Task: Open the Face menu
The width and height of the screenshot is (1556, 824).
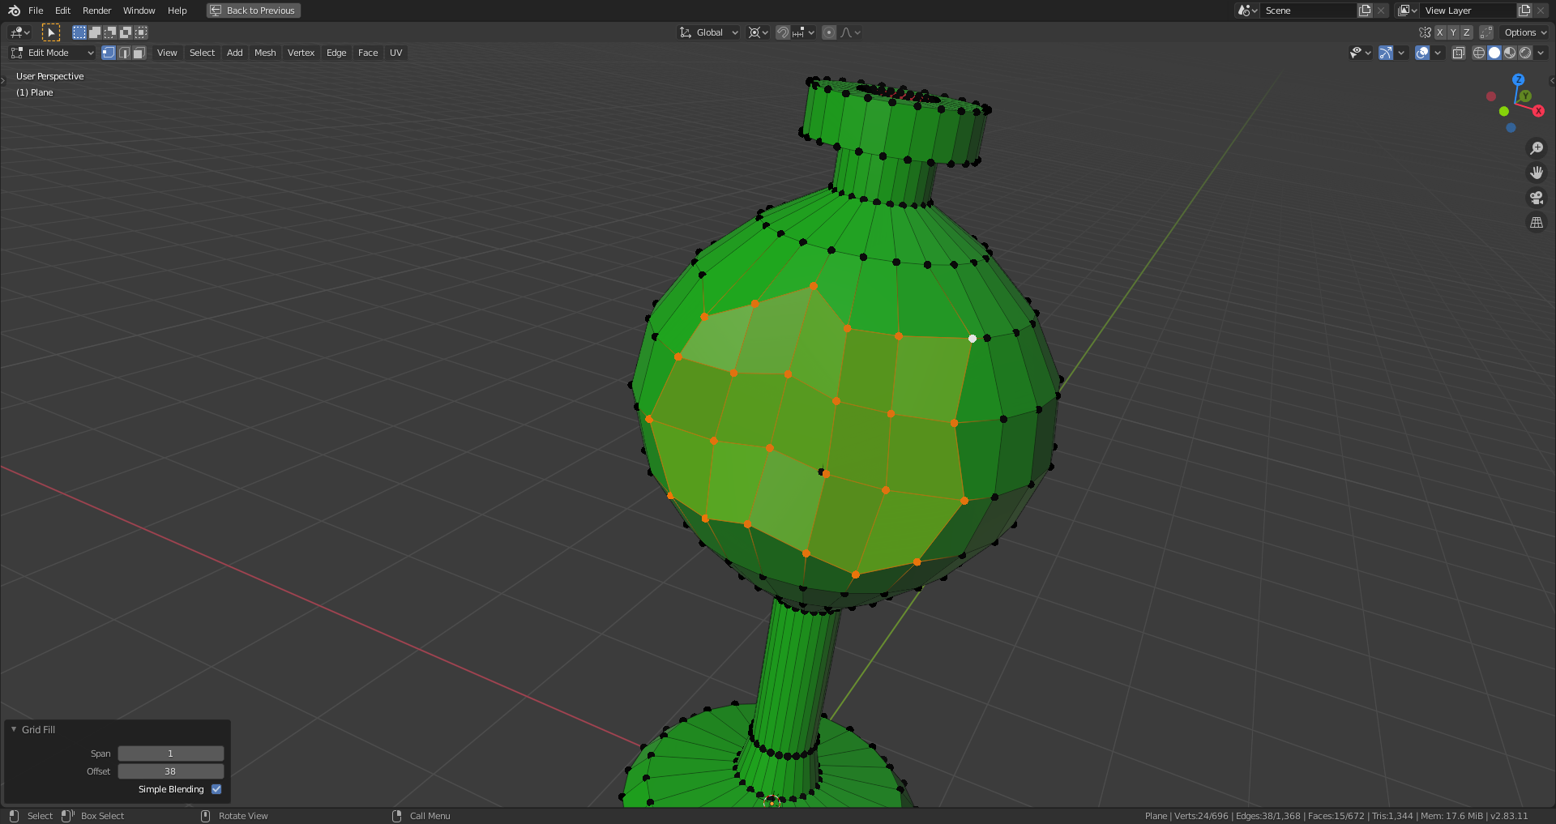Action: (368, 53)
